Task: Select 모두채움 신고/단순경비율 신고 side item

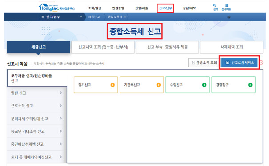Action: point(37,78)
